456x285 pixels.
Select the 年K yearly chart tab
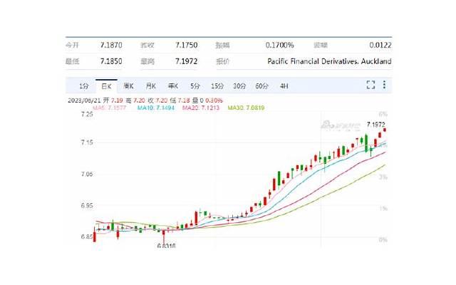click(x=172, y=86)
